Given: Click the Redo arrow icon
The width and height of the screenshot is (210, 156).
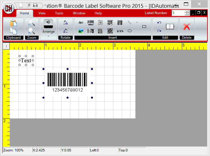Looking at the screenshot, I should (159, 31).
